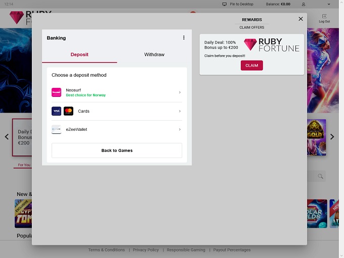Click the Pin to Desktop monitor icon
The width and height of the screenshot is (344, 258).
click(x=225, y=4)
